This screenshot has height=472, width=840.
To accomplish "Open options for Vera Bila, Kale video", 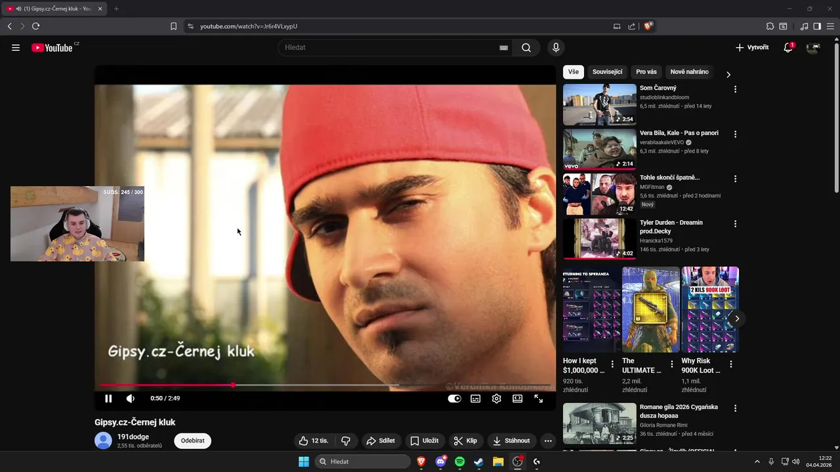I will 735,134.
